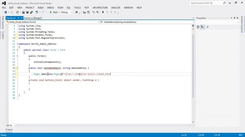The height and width of the screenshot is (137, 245).
Task: Open the TEAM menu
Action: 60,8
